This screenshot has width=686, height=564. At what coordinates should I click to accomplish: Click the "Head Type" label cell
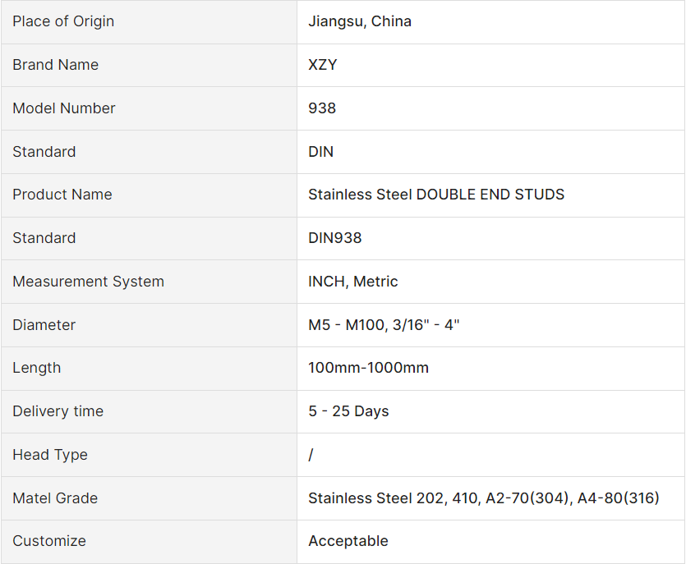point(49,455)
